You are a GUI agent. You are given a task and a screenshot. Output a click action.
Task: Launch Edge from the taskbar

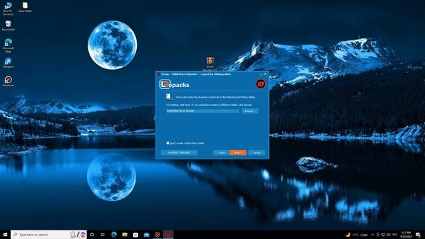coord(114,234)
